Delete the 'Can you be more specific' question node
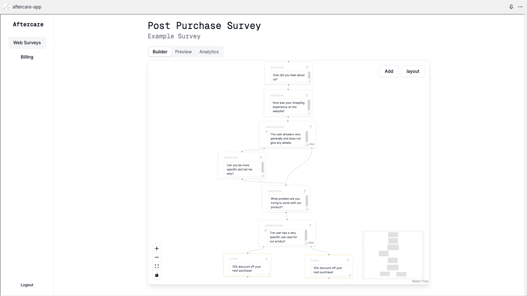The height and width of the screenshot is (296, 527). (x=260, y=157)
